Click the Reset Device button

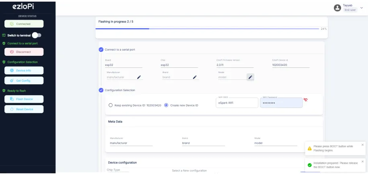click(x=24, y=109)
